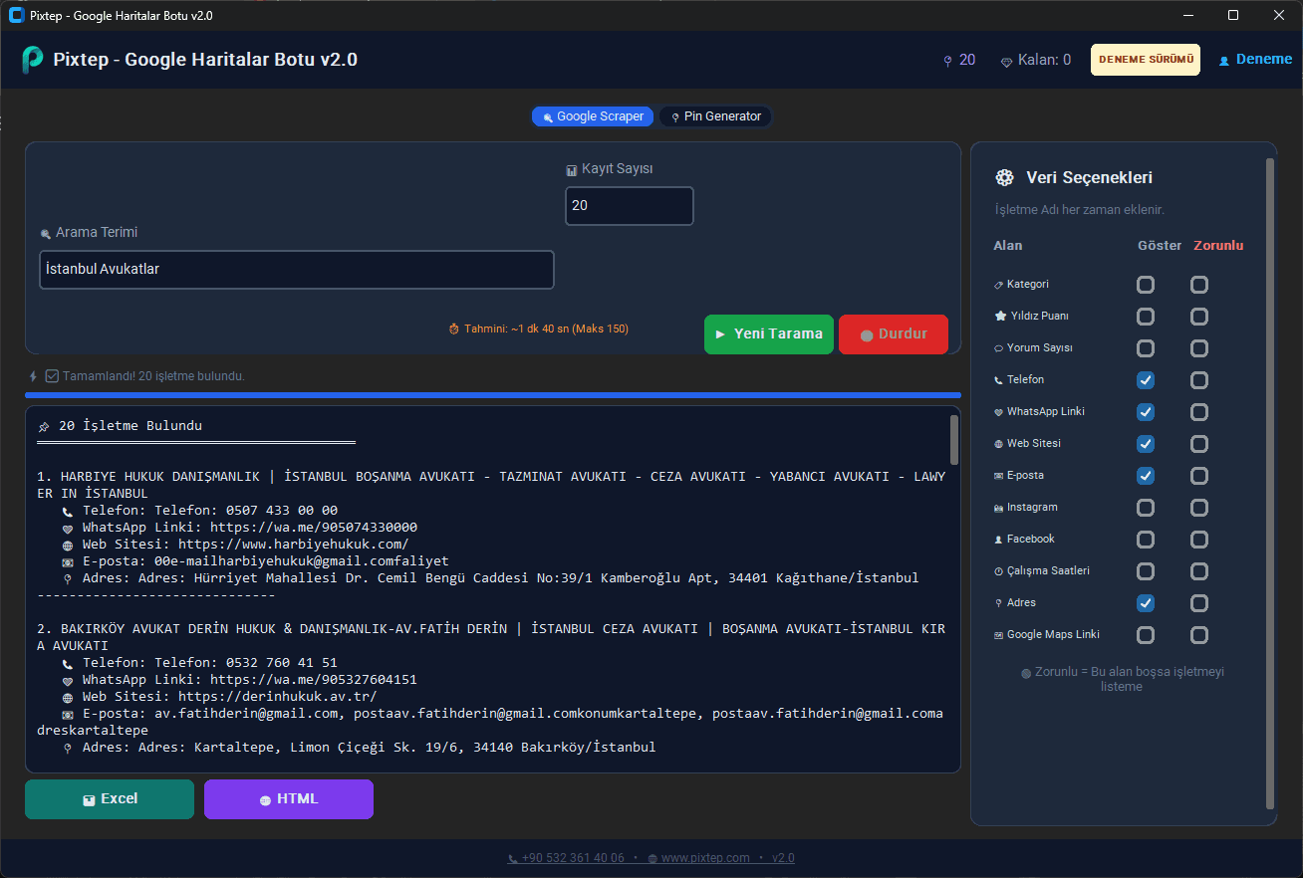Mark Adres as Zorunlu
Screen dimensions: 1303x878
[x=1199, y=603]
